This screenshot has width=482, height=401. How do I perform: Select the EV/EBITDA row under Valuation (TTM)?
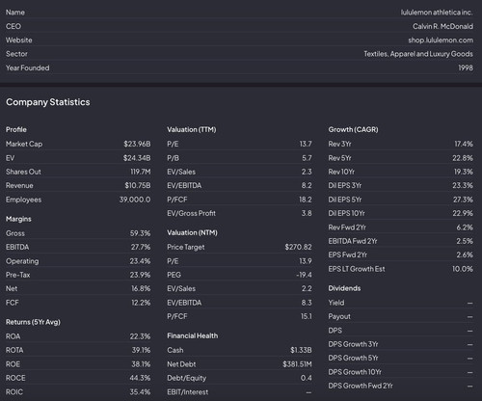239,186
